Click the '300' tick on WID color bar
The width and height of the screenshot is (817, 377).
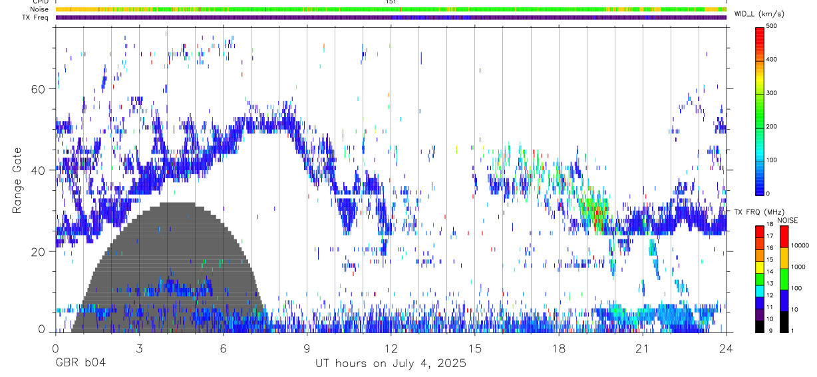(x=772, y=93)
